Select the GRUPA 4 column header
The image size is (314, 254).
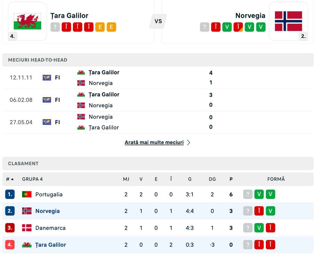click(x=32, y=179)
